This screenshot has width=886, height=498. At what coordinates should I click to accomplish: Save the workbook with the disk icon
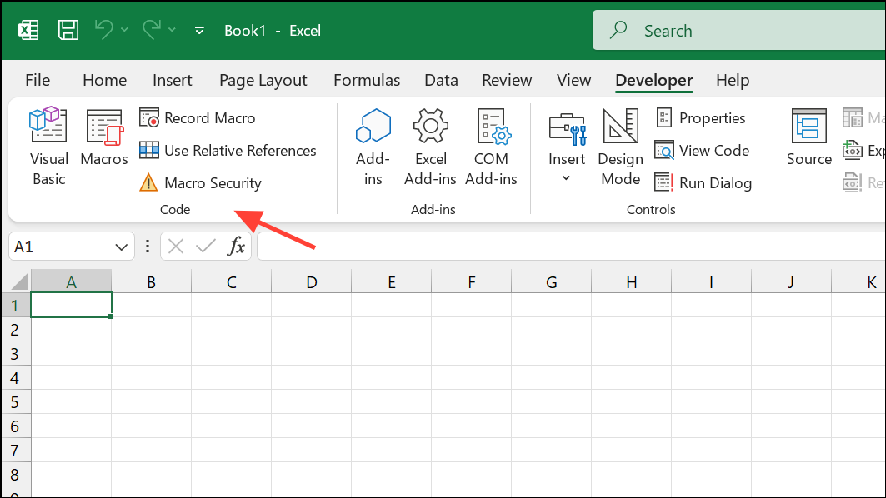[x=68, y=31]
